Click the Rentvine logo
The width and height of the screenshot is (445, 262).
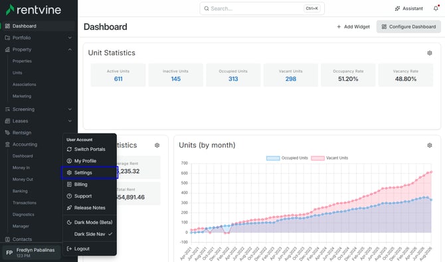pyautogui.click(x=33, y=10)
